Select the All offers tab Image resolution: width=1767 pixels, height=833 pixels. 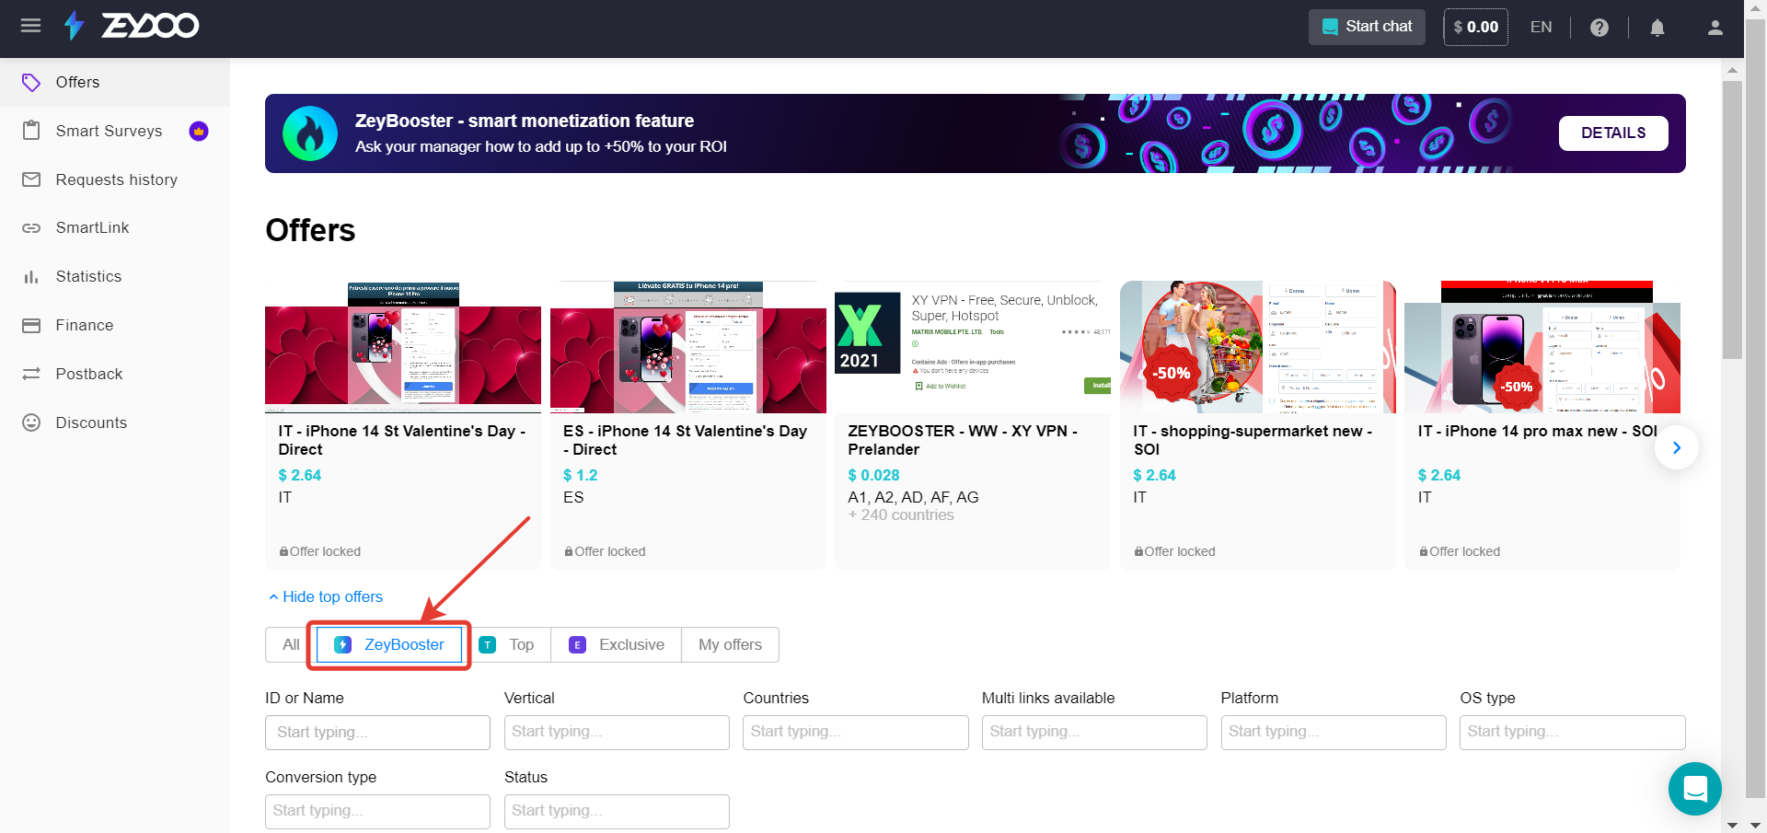pos(291,645)
